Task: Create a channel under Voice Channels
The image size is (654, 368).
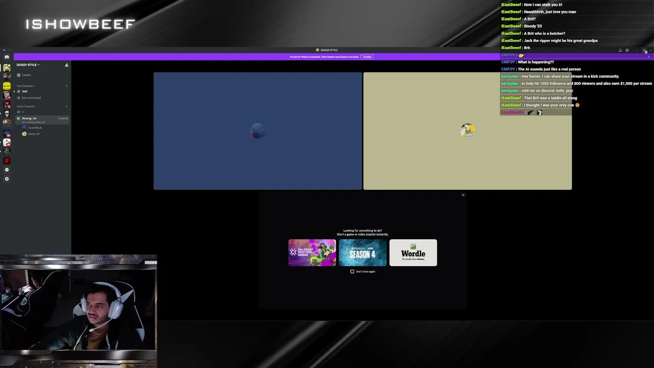Action: click(66, 106)
